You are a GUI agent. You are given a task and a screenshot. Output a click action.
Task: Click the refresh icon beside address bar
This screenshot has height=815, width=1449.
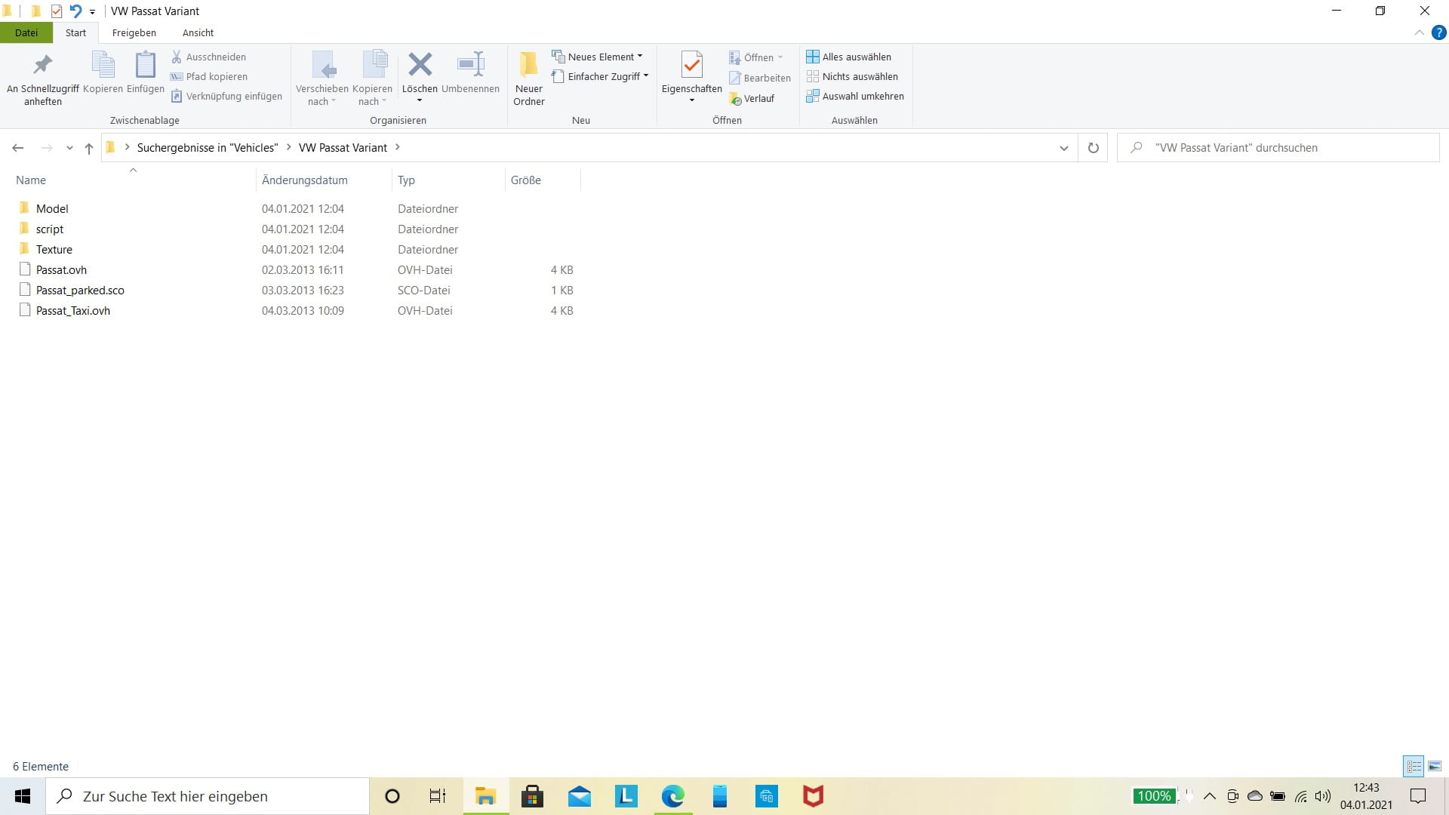point(1093,148)
